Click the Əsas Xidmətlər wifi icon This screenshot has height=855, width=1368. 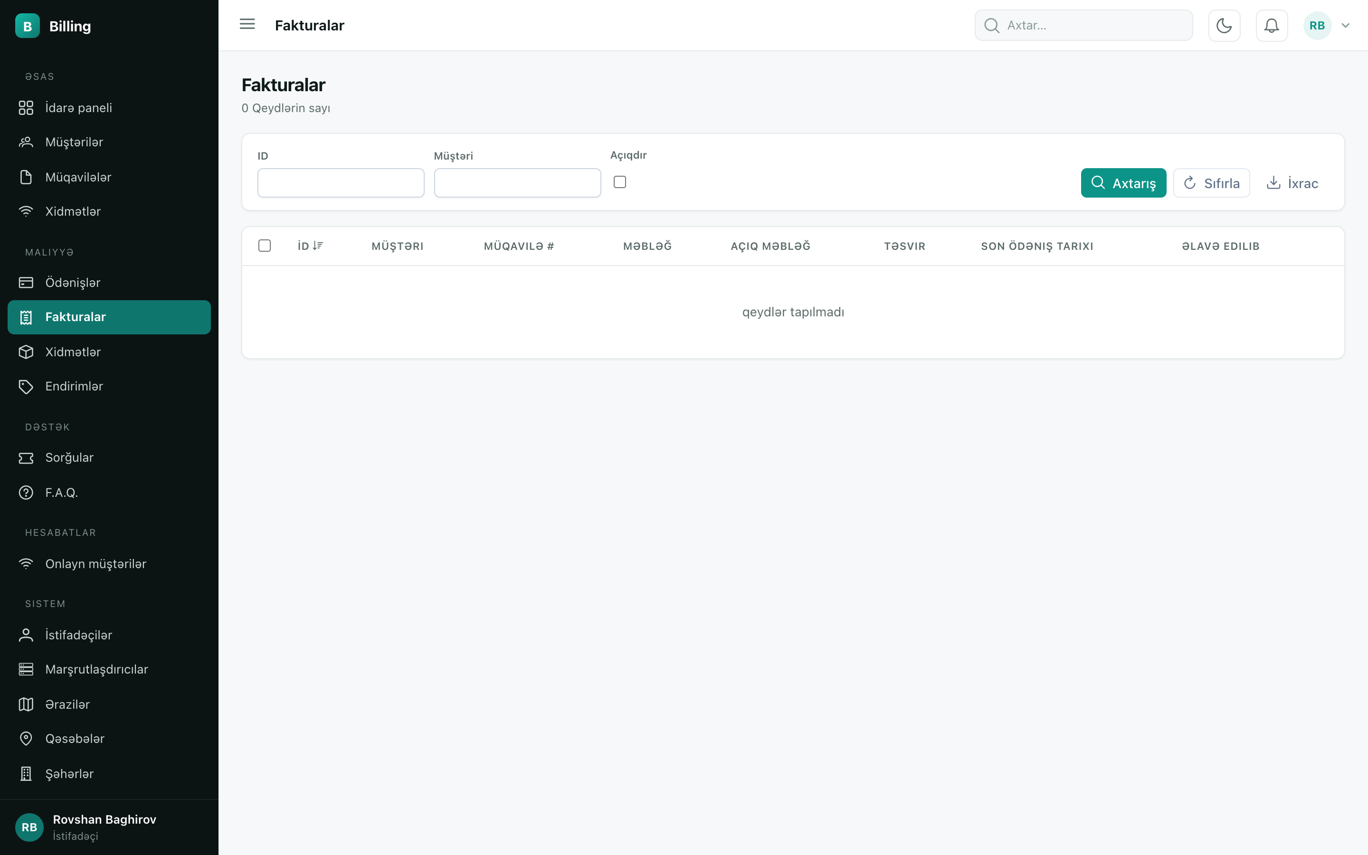pos(26,211)
